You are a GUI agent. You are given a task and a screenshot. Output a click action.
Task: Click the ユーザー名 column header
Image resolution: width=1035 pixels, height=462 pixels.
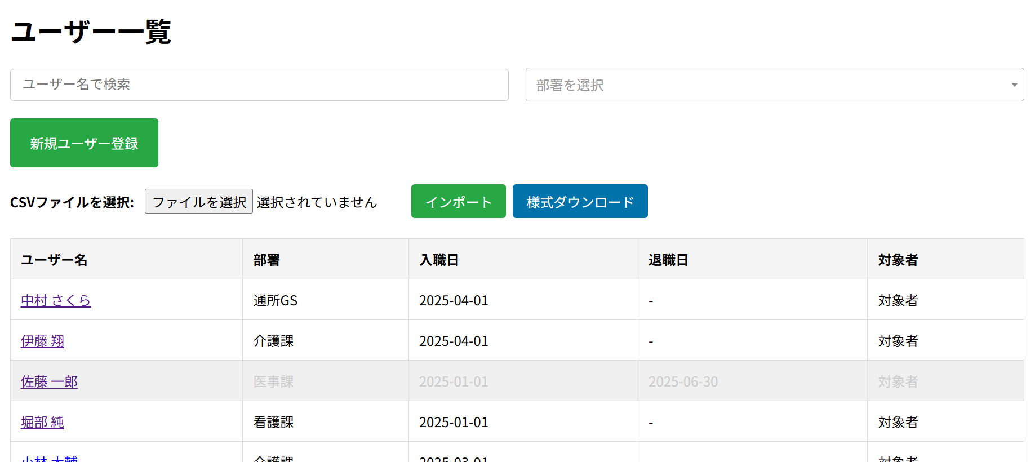[x=54, y=260]
